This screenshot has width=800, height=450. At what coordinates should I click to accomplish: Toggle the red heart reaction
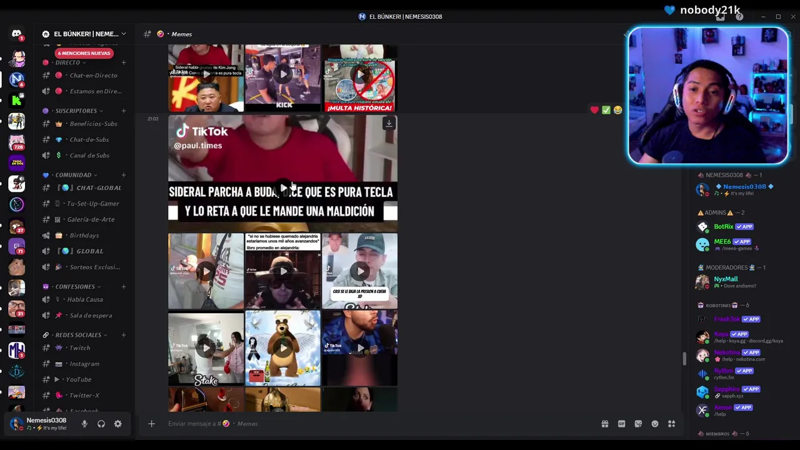[x=594, y=110]
